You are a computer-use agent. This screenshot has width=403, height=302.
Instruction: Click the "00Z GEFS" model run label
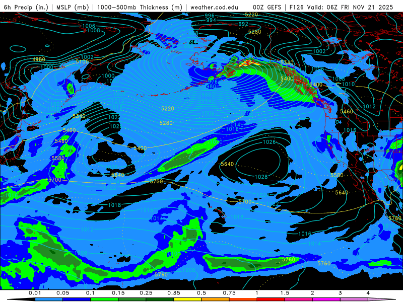point(267,7)
